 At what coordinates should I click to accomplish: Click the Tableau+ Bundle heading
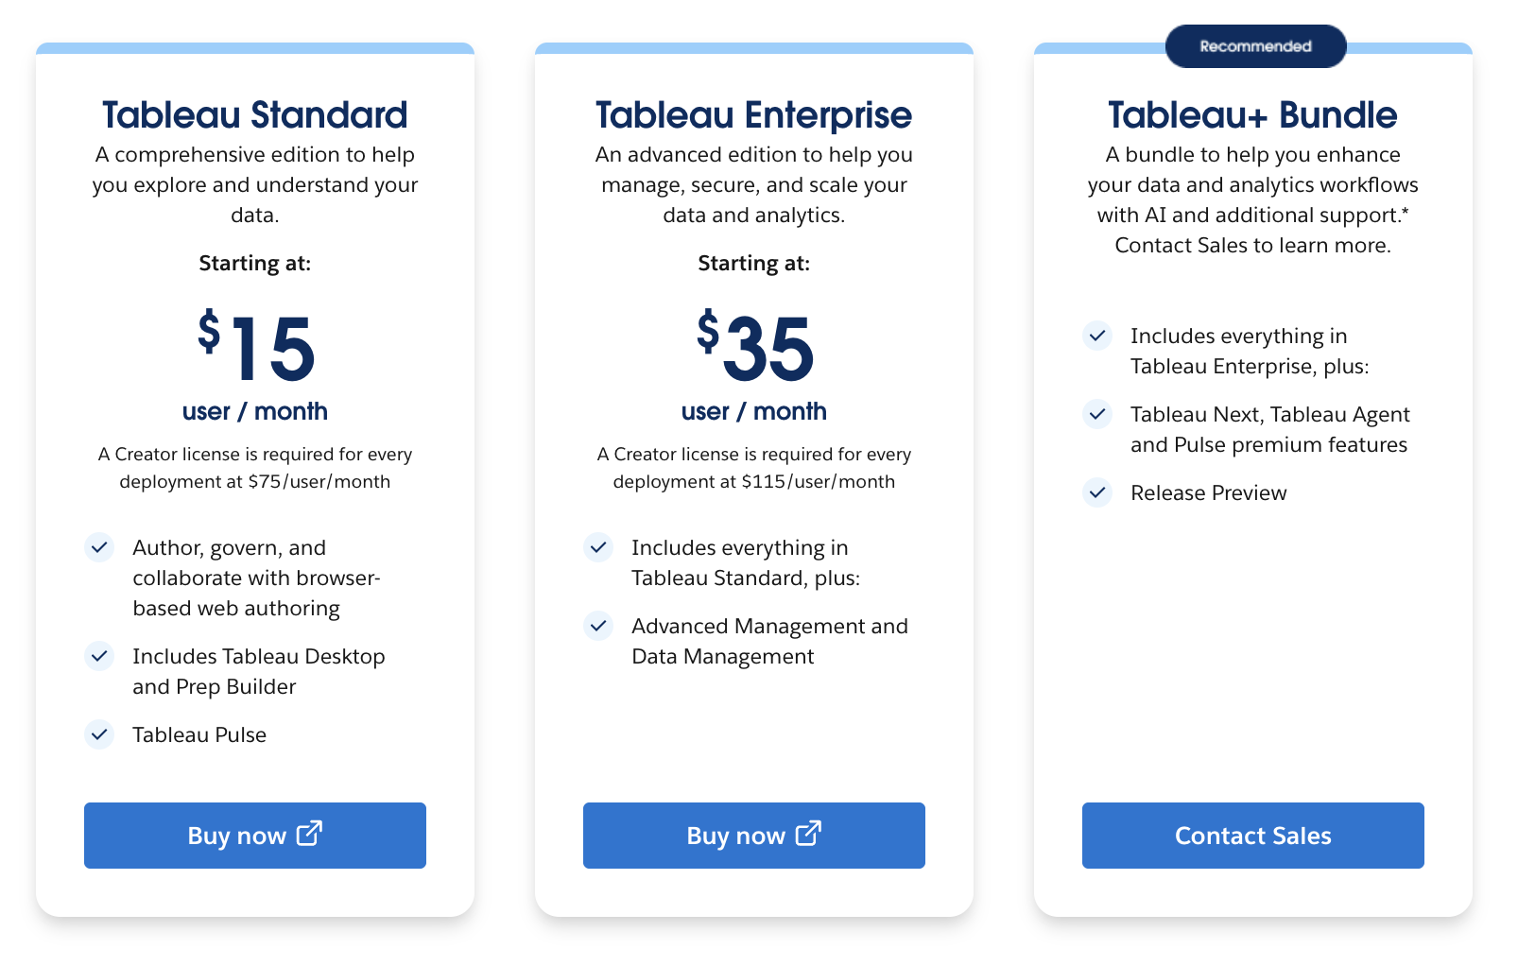pos(1252,115)
